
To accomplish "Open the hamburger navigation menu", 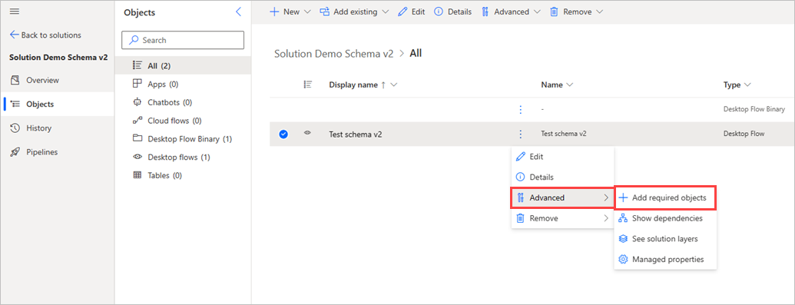I will pyautogui.click(x=15, y=12).
